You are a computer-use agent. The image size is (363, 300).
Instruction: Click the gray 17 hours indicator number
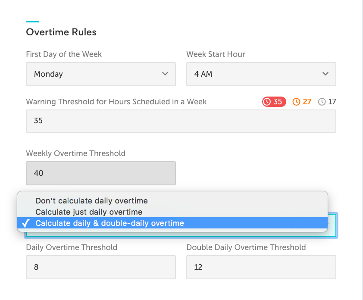coord(332,102)
